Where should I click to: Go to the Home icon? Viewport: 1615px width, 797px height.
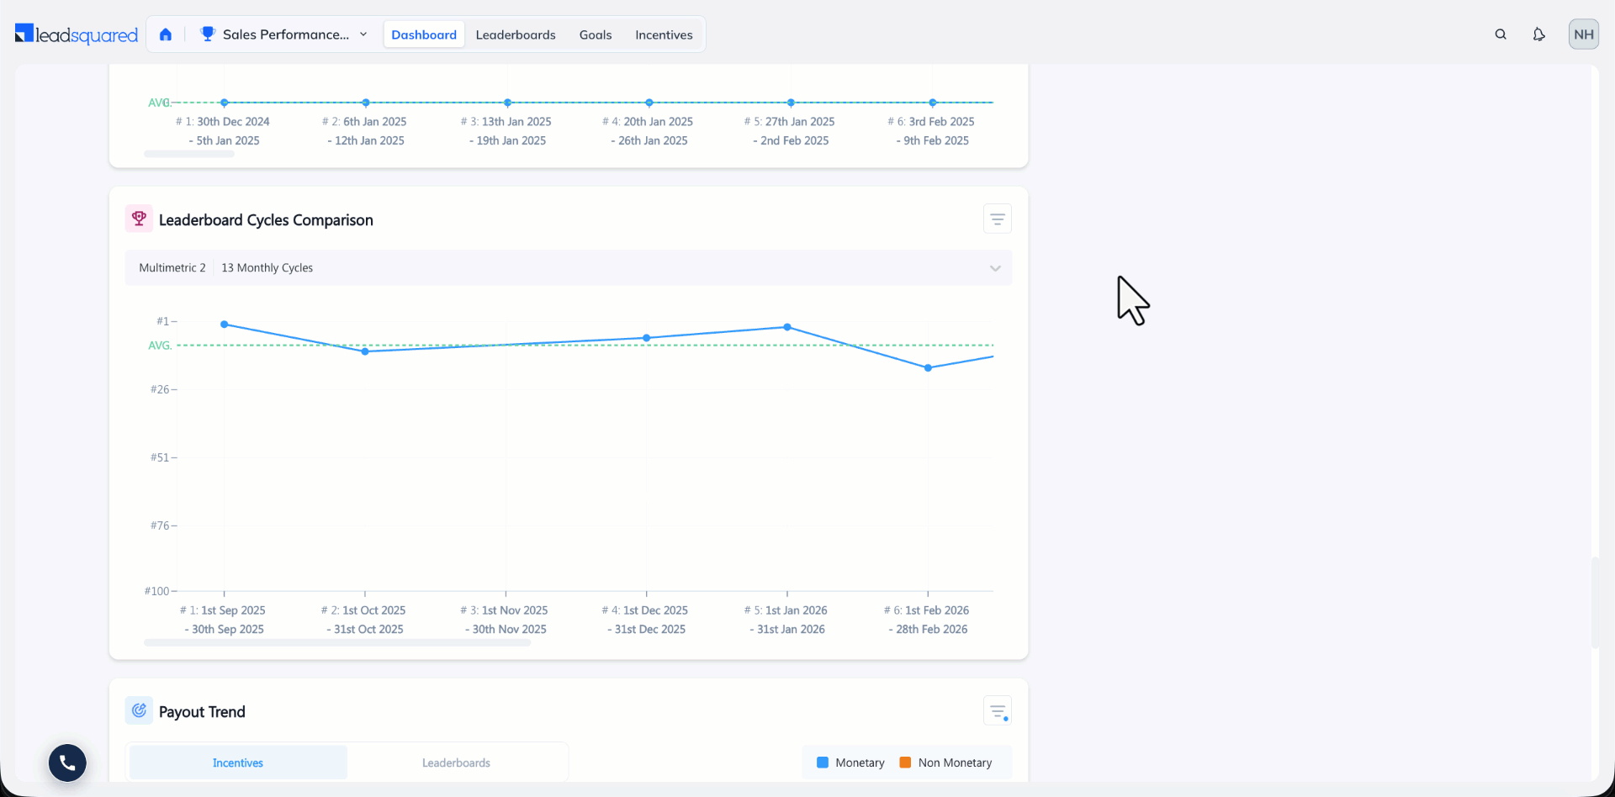tap(166, 34)
